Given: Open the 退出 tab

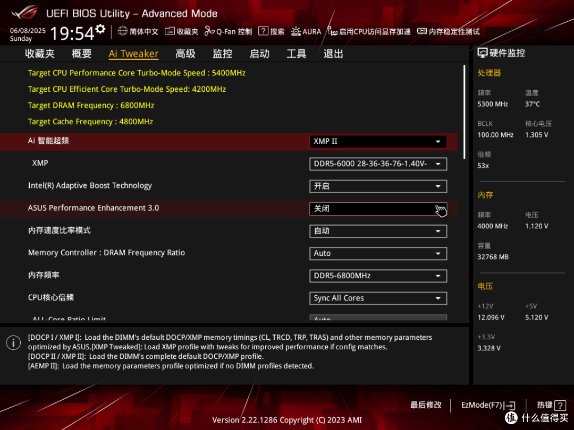Looking at the screenshot, I should (x=333, y=54).
